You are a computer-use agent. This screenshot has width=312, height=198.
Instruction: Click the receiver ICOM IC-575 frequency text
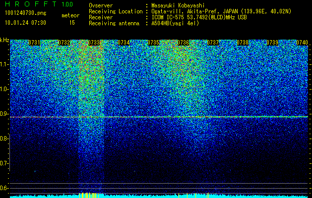(x=199, y=17)
